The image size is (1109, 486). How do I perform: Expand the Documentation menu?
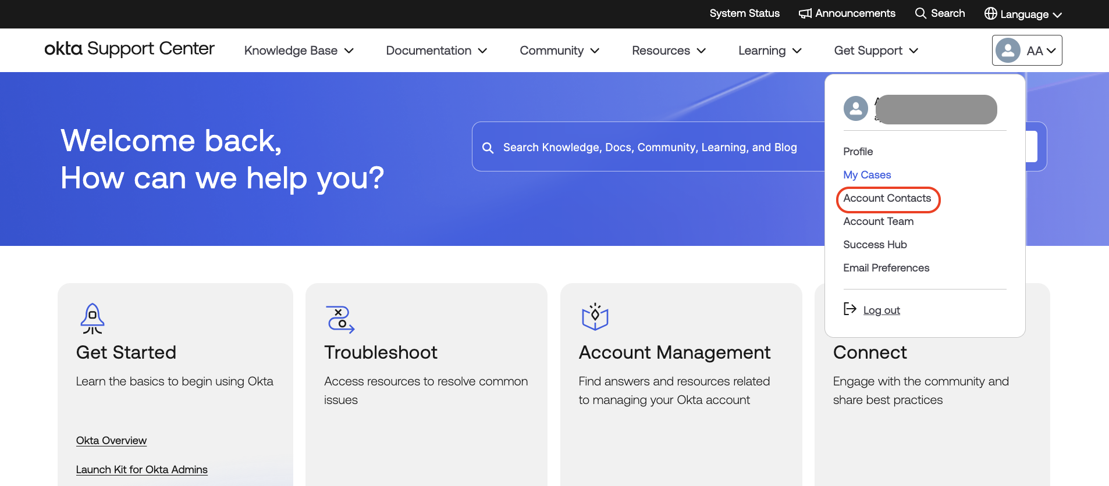(x=436, y=51)
